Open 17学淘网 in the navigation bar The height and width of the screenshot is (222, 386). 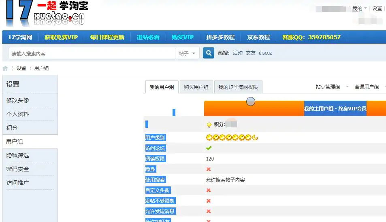click(x=20, y=37)
